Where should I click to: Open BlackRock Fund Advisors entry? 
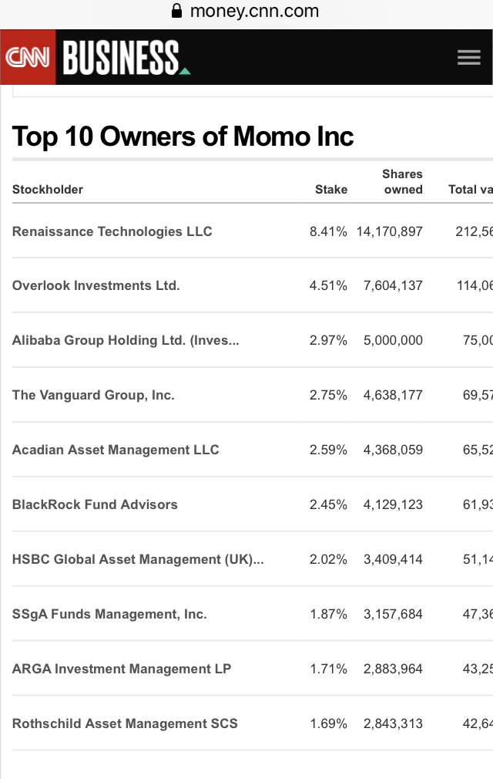click(95, 504)
